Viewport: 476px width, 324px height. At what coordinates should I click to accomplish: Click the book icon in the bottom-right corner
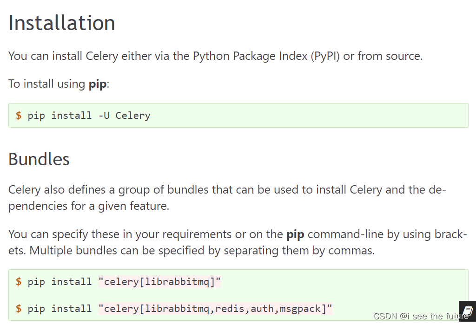point(468,311)
